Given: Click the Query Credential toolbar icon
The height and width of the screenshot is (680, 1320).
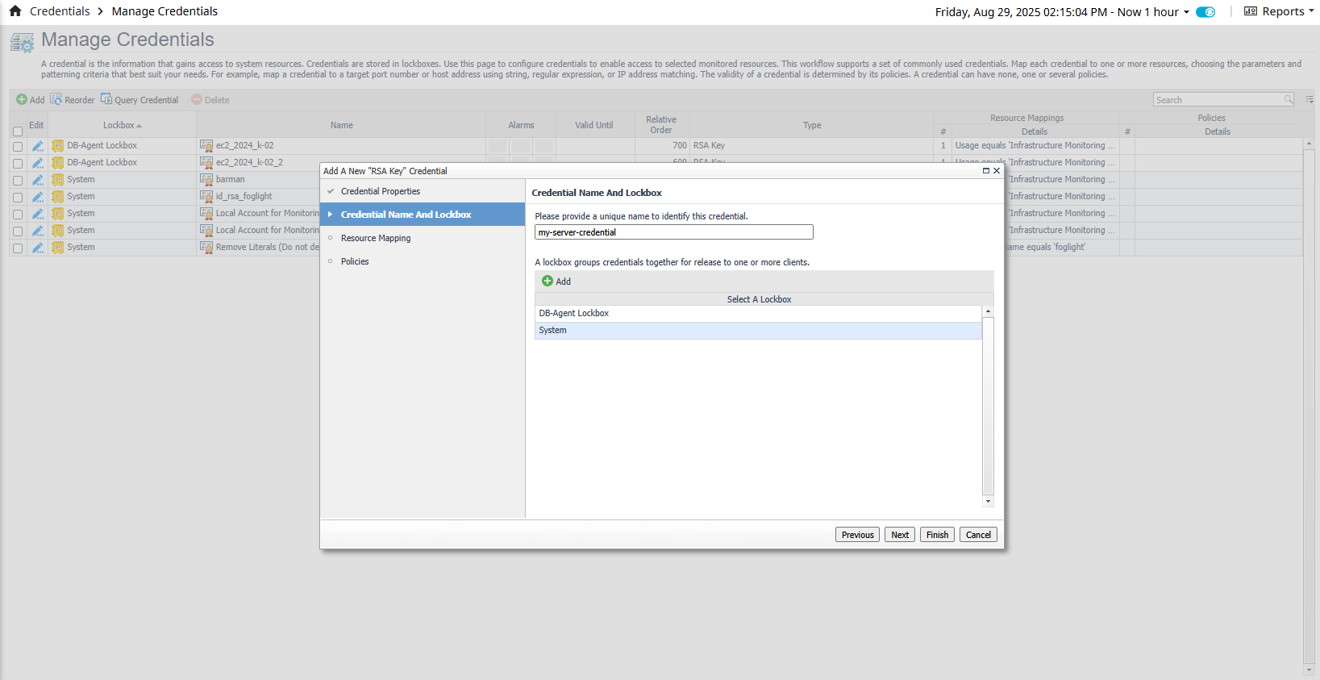Looking at the screenshot, I should pyautogui.click(x=106, y=99).
